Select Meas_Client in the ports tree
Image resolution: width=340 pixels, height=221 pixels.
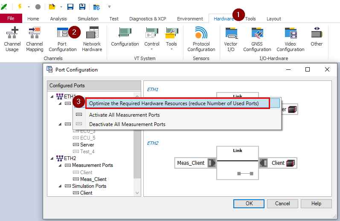(x=93, y=179)
